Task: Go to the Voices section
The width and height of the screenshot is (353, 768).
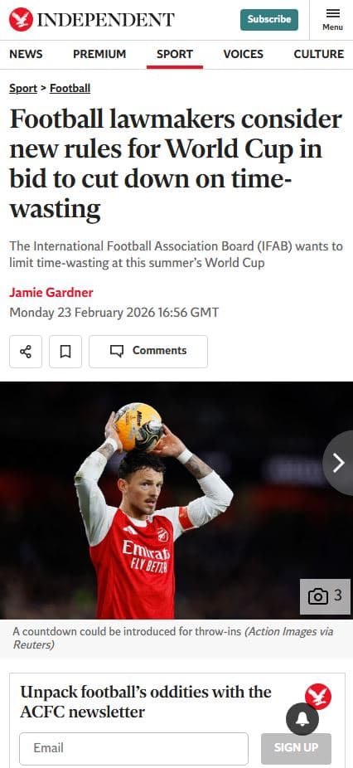Action: [244, 54]
